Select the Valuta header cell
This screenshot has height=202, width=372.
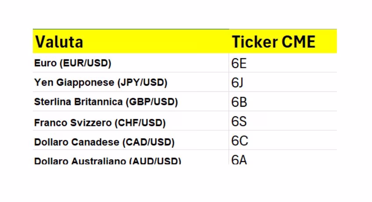coord(131,41)
